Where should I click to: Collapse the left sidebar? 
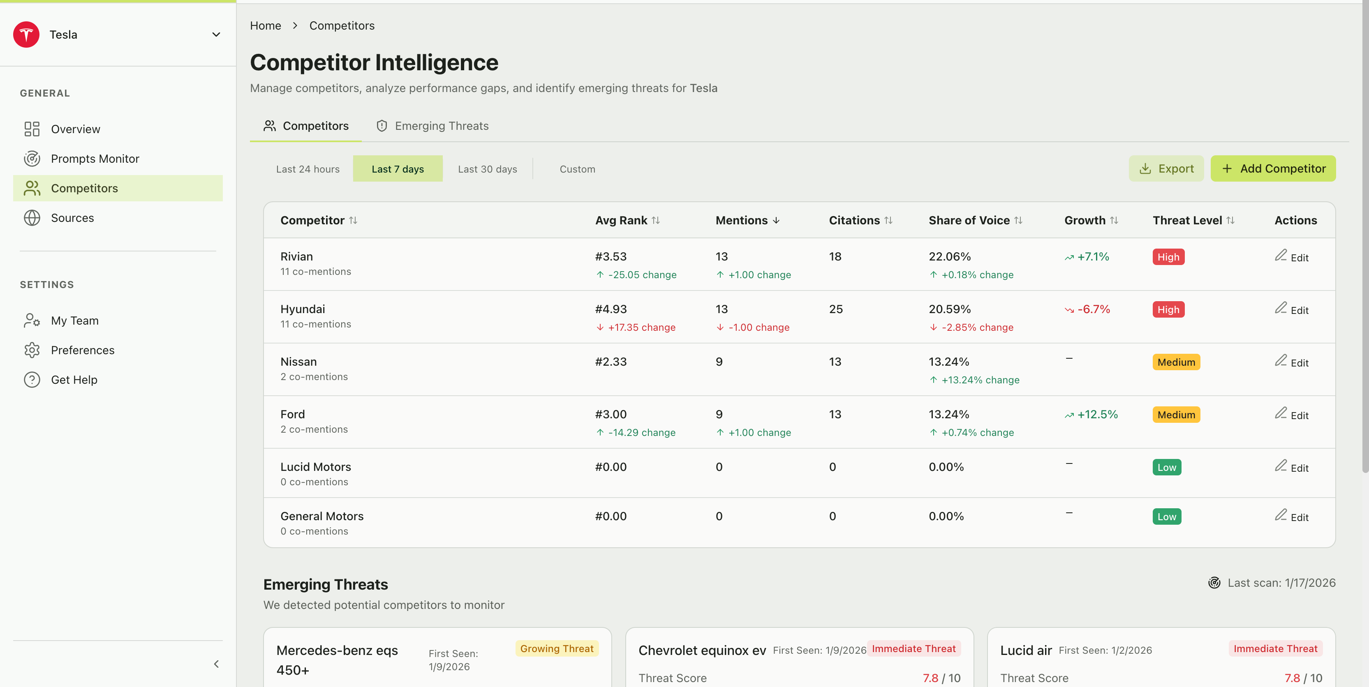pos(216,664)
